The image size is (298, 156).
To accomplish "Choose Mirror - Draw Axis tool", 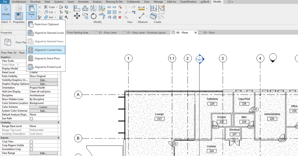I will tap(102, 8).
